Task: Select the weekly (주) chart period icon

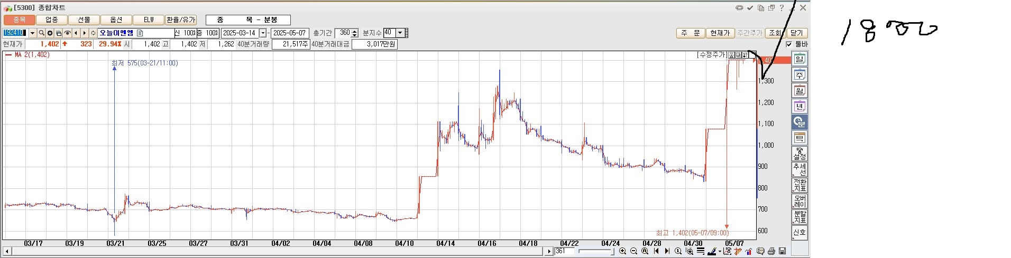Action: [799, 75]
